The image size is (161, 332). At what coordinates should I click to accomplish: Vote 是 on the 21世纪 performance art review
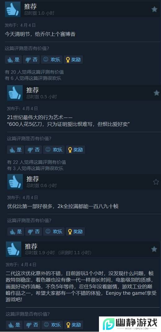[x=16, y=150]
